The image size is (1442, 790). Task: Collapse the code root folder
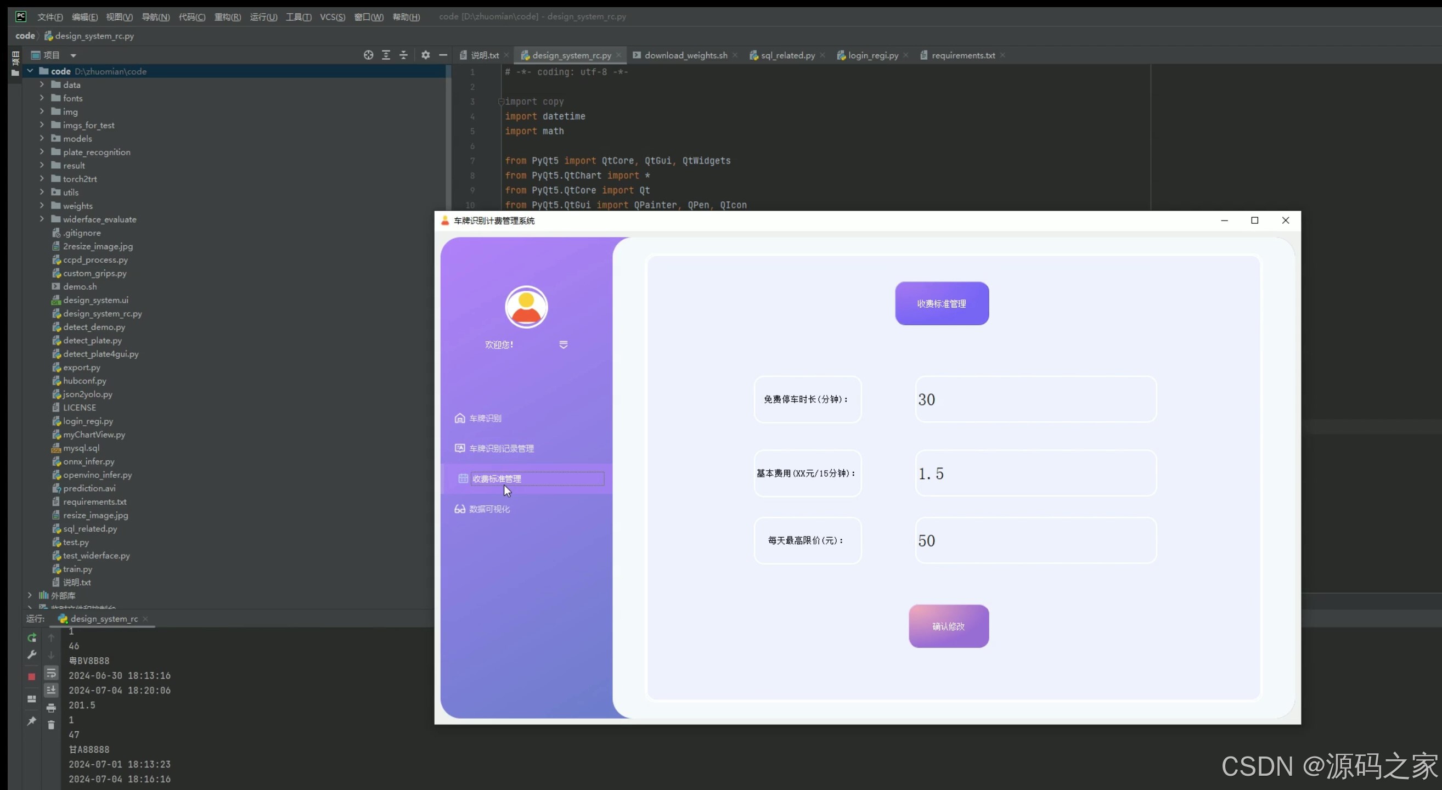point(30,71)
